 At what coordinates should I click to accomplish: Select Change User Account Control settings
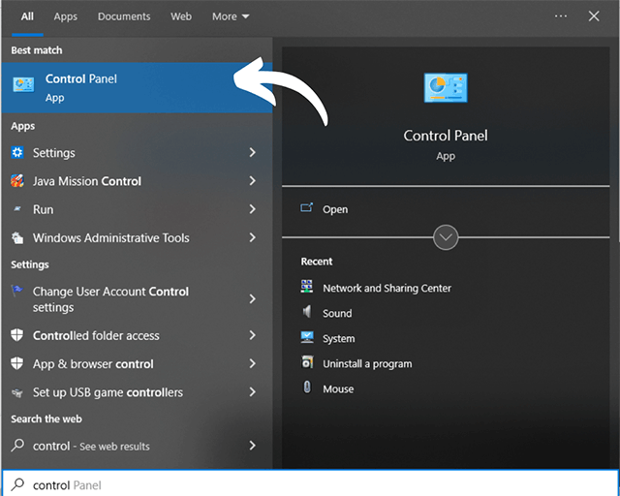137,299
